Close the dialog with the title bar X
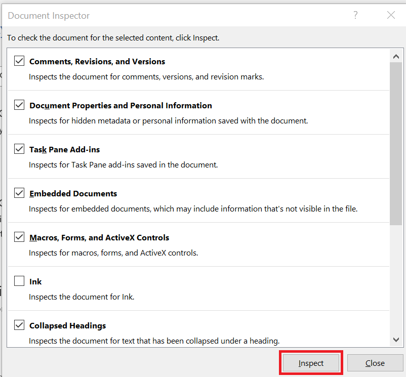Viewport: 406px width, 377px height. point(391,15)
